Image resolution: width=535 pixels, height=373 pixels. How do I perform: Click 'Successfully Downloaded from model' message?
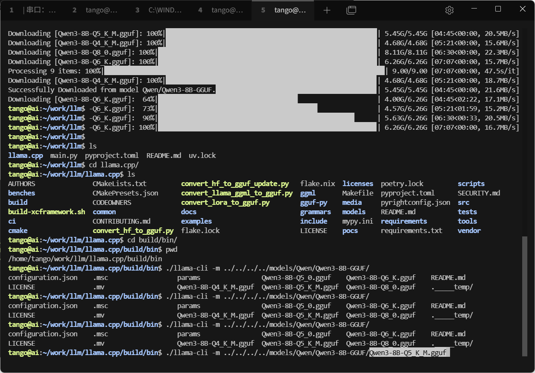pyautogui.click(x=112, y=90)
